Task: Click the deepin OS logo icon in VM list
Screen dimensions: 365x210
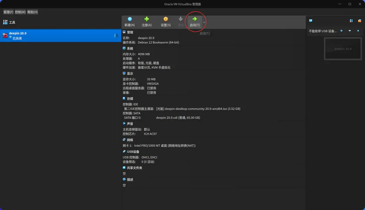Action: click(x=5, y=36)
